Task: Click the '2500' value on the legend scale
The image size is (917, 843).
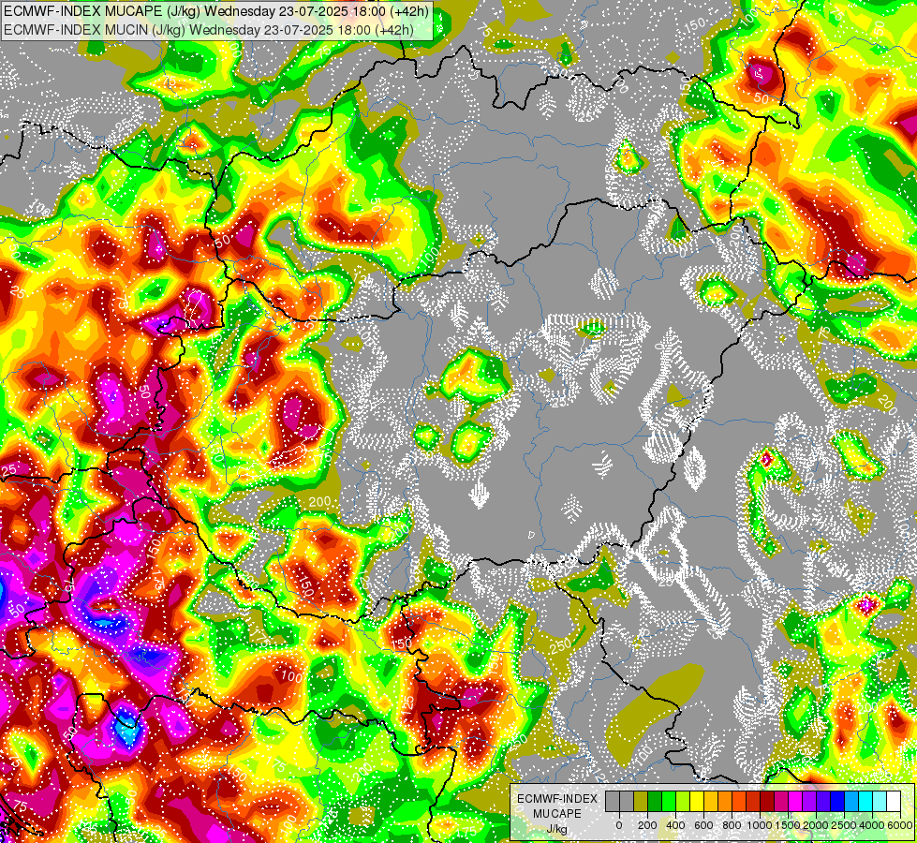Action: [x=844, y=825]
